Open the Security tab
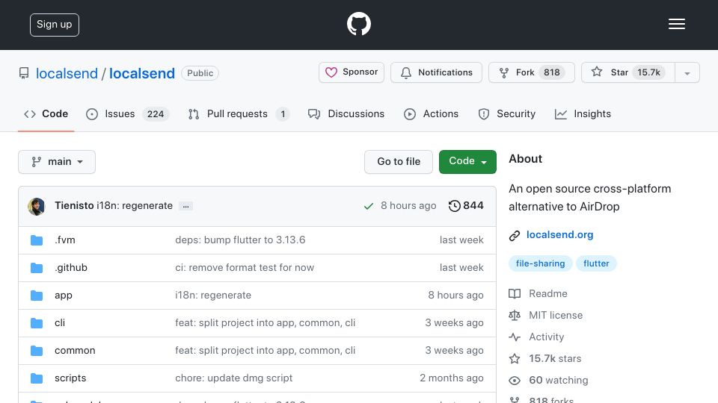This screenshot has width=718, height=403. click(506, 113)
